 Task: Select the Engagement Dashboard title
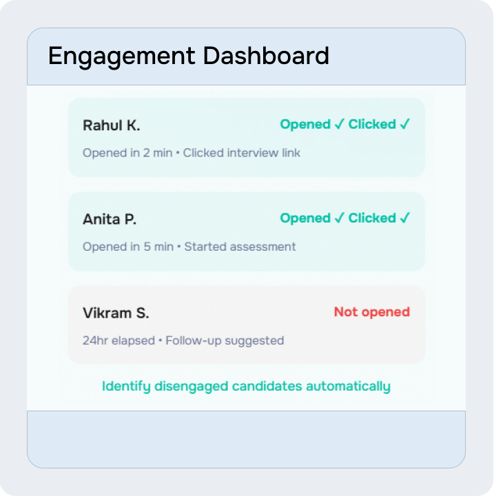(188, 56)
